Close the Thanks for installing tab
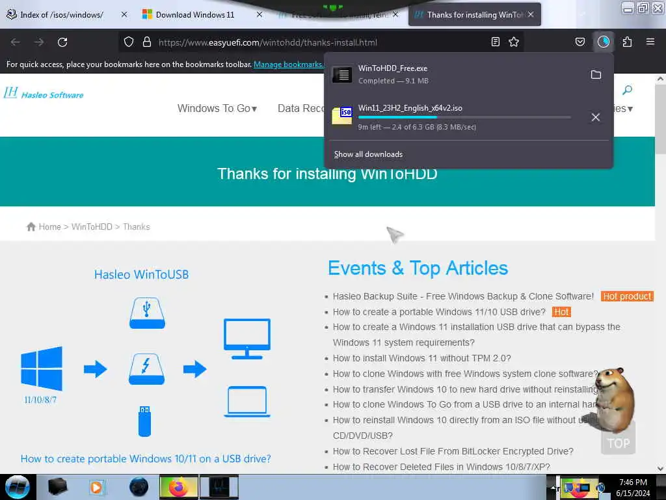Viewport: 666px width, 500px height. 531,14
